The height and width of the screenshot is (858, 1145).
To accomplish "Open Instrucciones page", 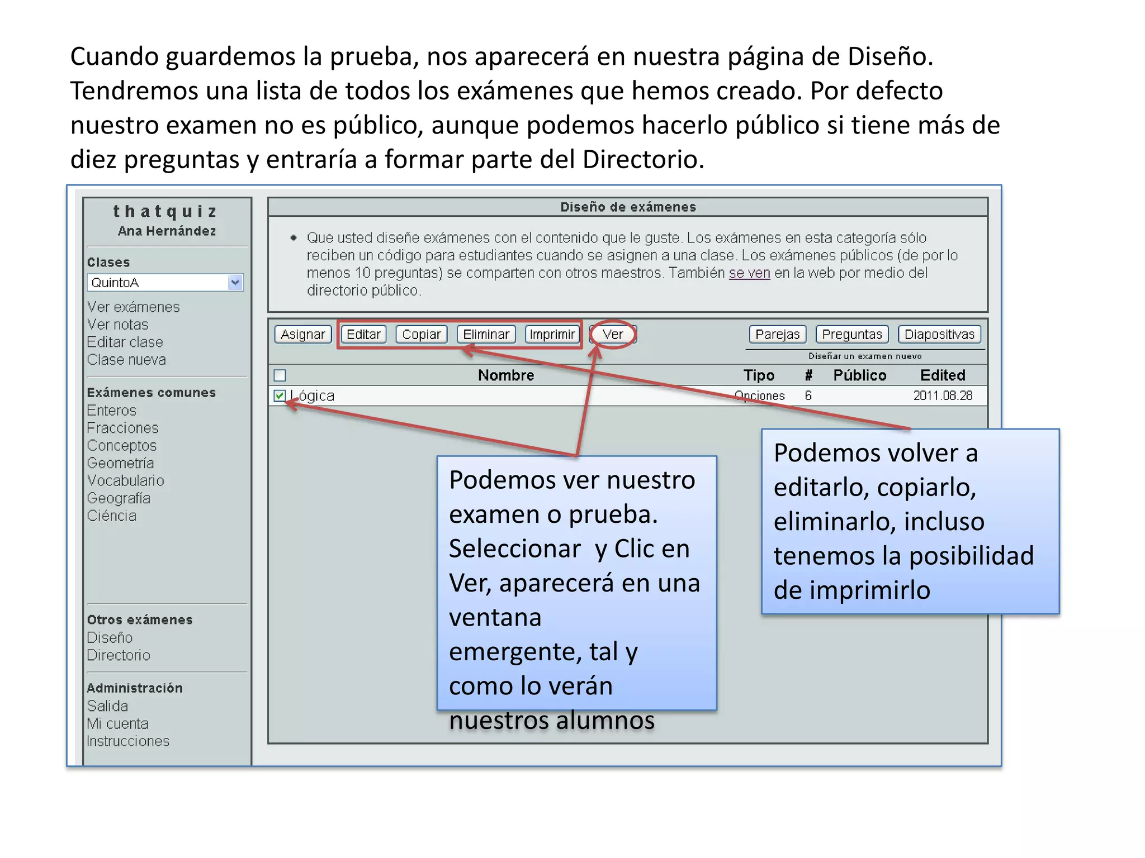I will point(128,741).
